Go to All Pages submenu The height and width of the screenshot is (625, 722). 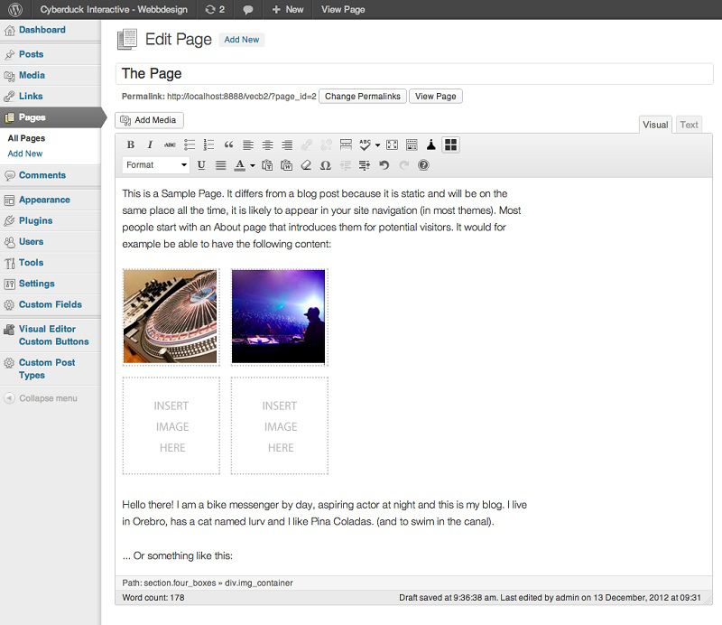point(26,138)
